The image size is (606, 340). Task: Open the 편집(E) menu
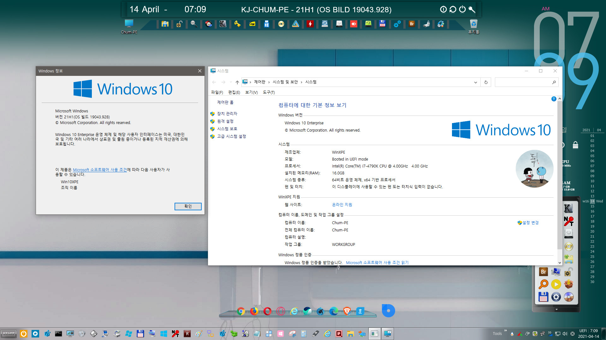pyautogui.click(x=234, y=92)
